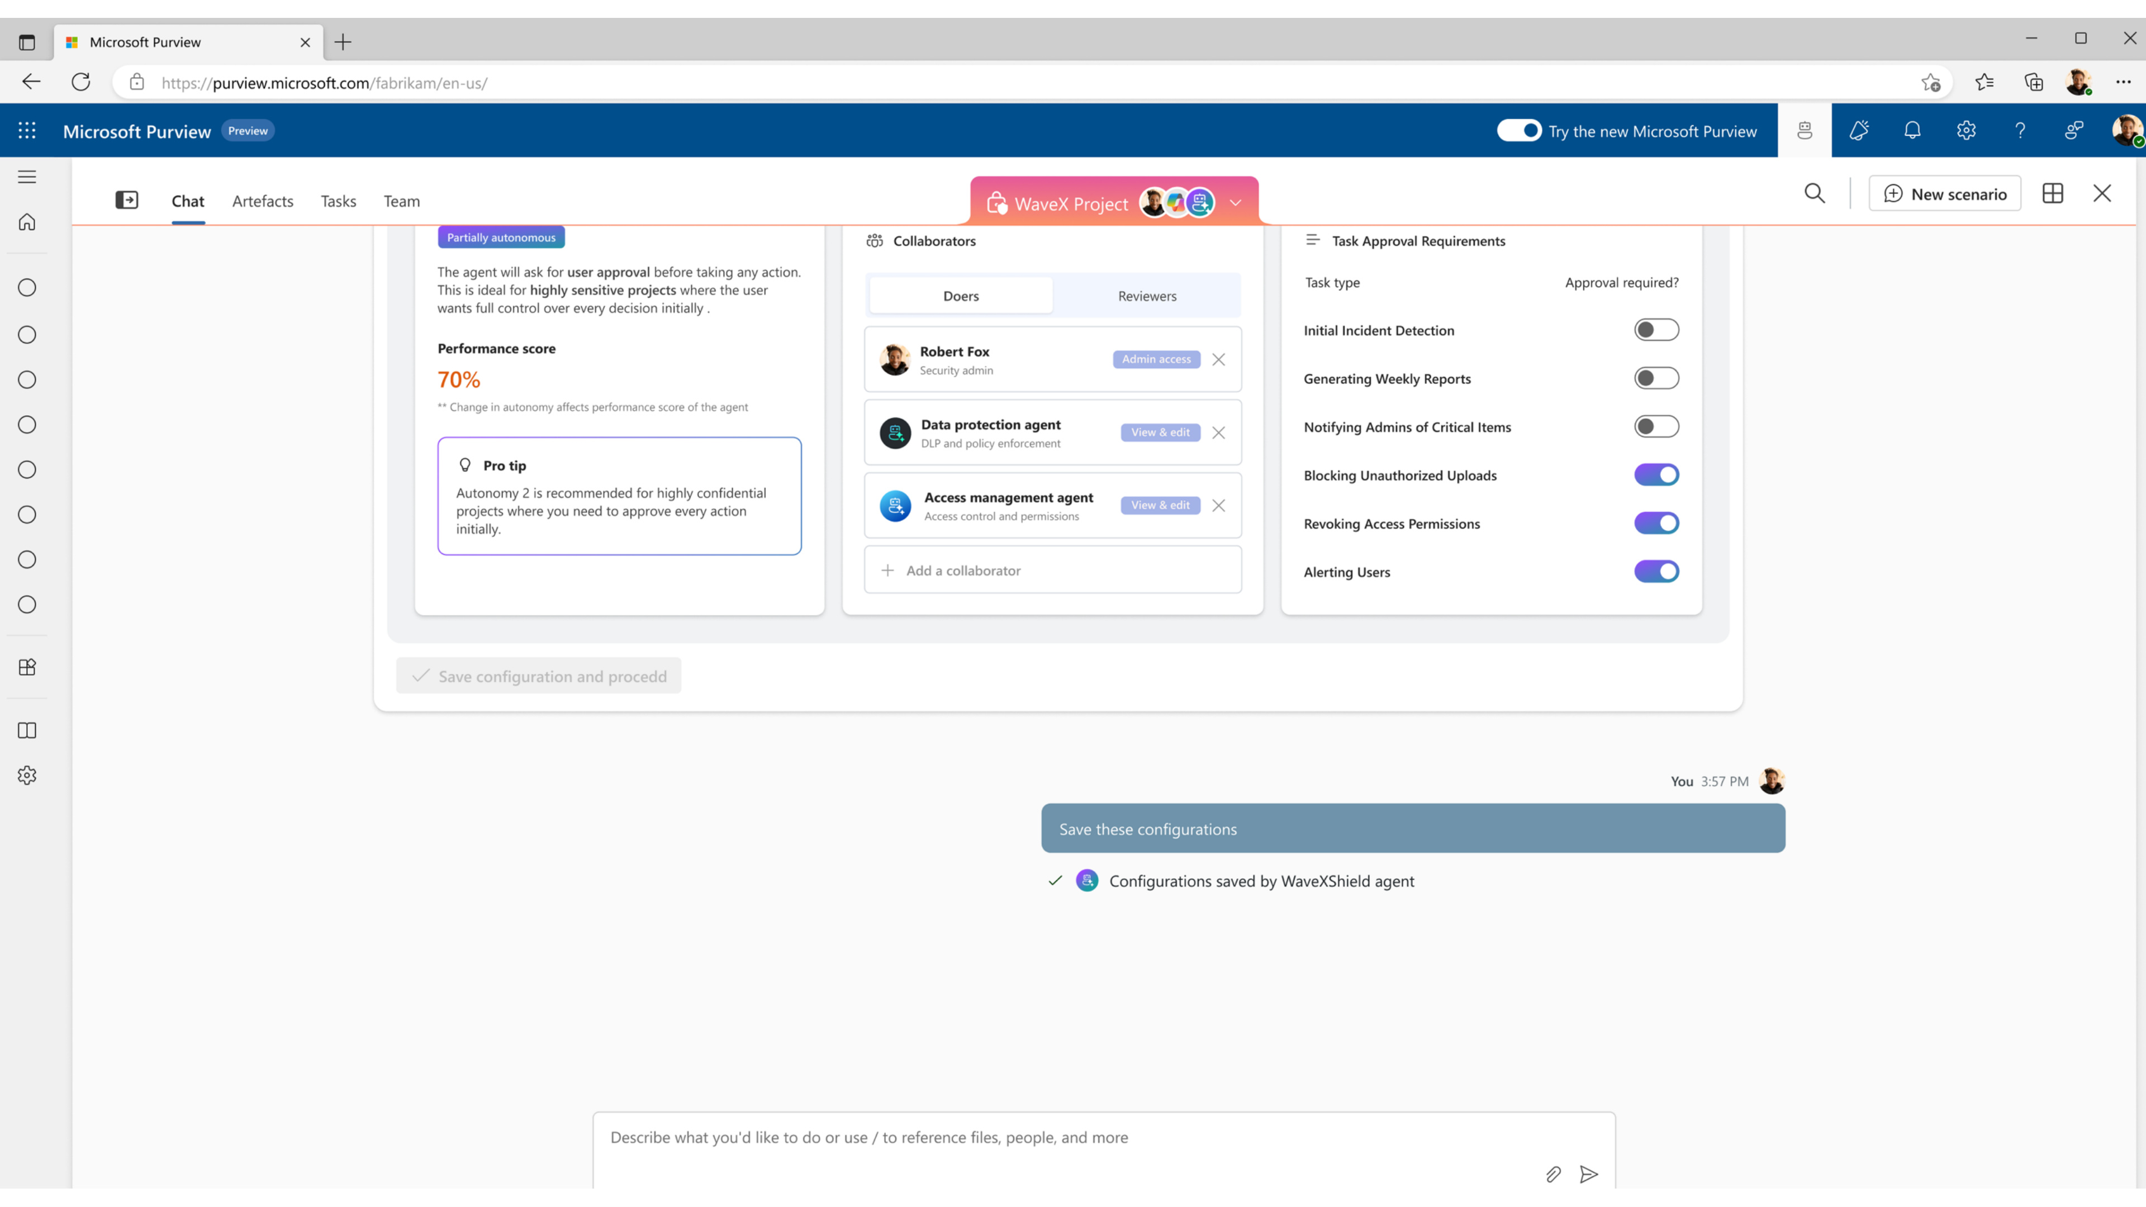Open Access management agent View & edit dropdown

click(x=1161, y=505)
